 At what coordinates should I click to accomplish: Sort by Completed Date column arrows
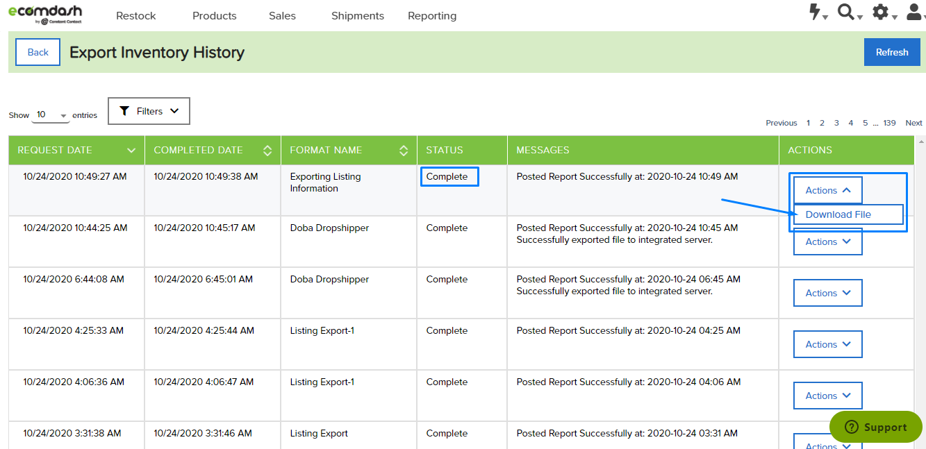(x=267, y=151)
